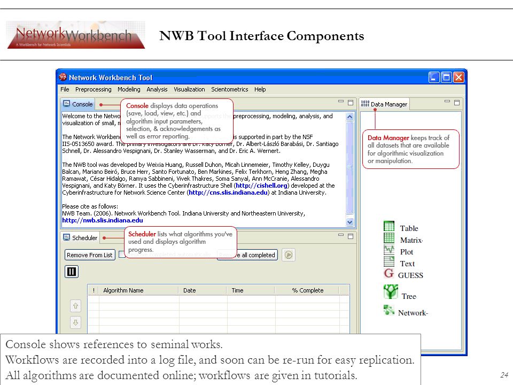Minimize the Data Manager panel
This screenshot has width=513, height=385.
pos(447,102)
